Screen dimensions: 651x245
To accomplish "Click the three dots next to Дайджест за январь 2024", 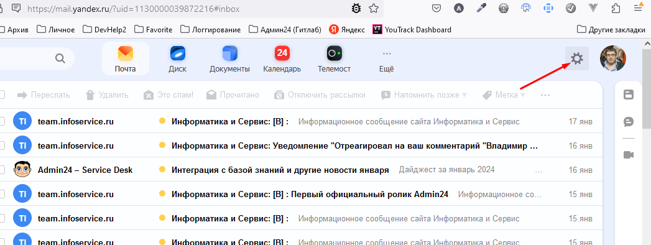I will [538, 170].
